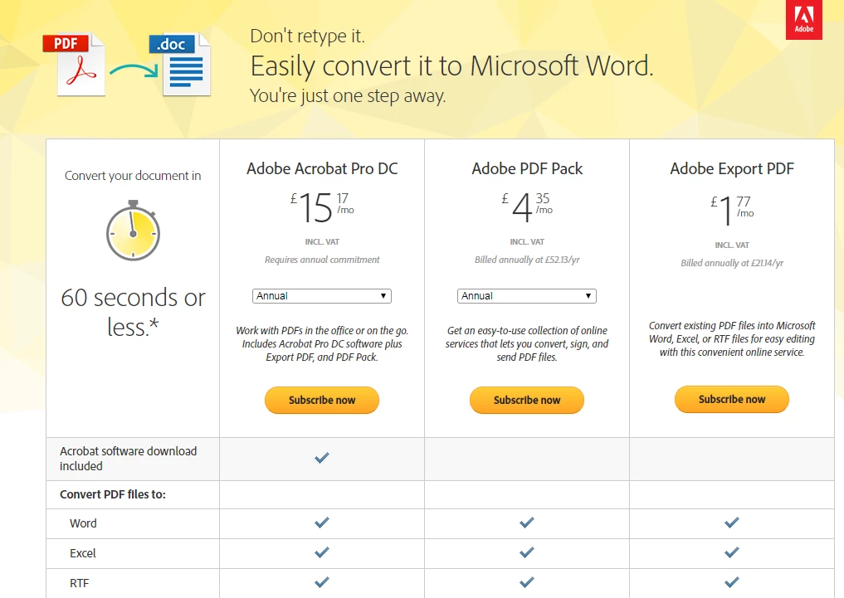Click INCL. VAT under Acrobat Pro DC price
This screenshot has width=844, height=598.
tap(322, 242)
